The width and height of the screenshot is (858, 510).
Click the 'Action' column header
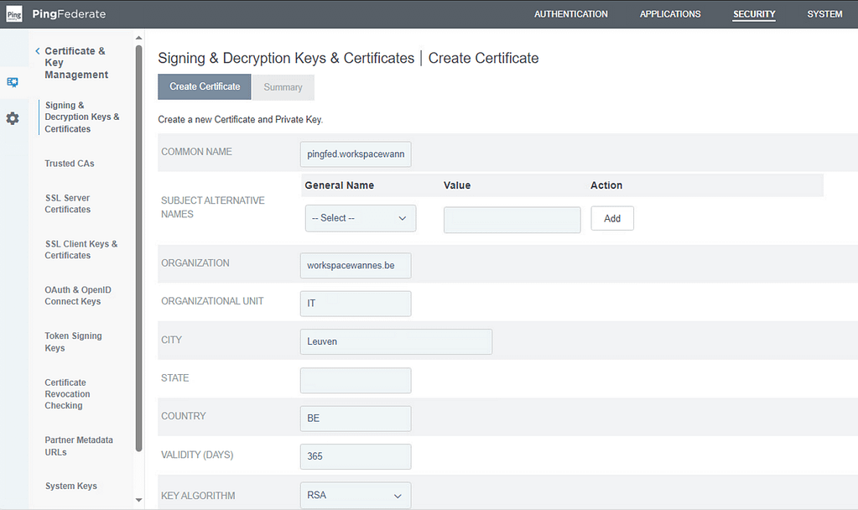point(606,185)
